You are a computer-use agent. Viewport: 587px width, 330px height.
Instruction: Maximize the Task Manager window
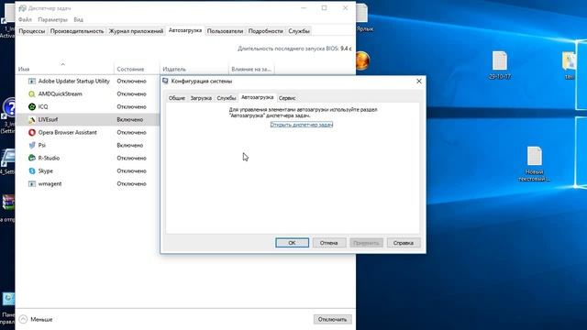pyautogui.click(x=324, y=8)
